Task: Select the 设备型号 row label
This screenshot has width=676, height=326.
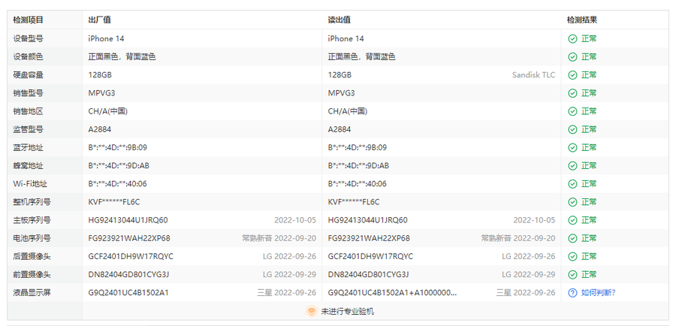Action: click(28, 39)
